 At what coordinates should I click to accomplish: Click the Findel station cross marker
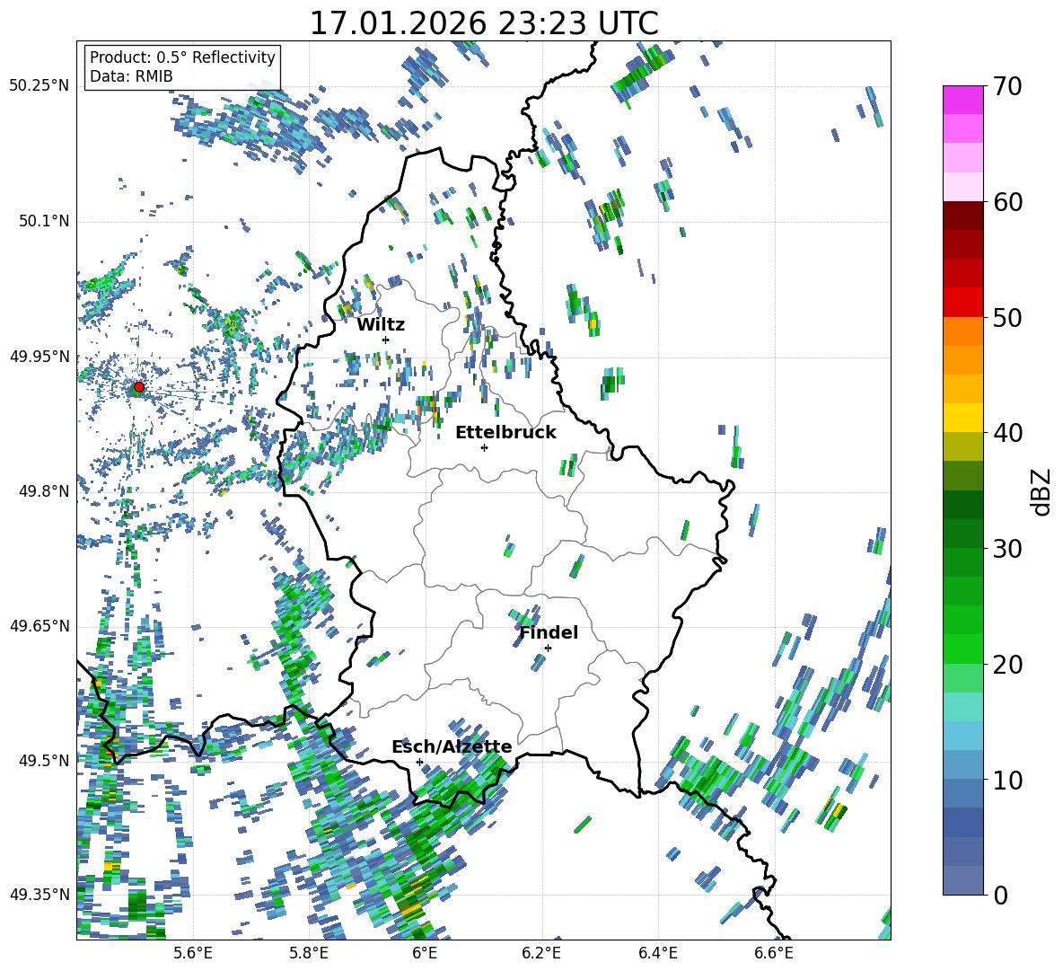pos(548,649)
